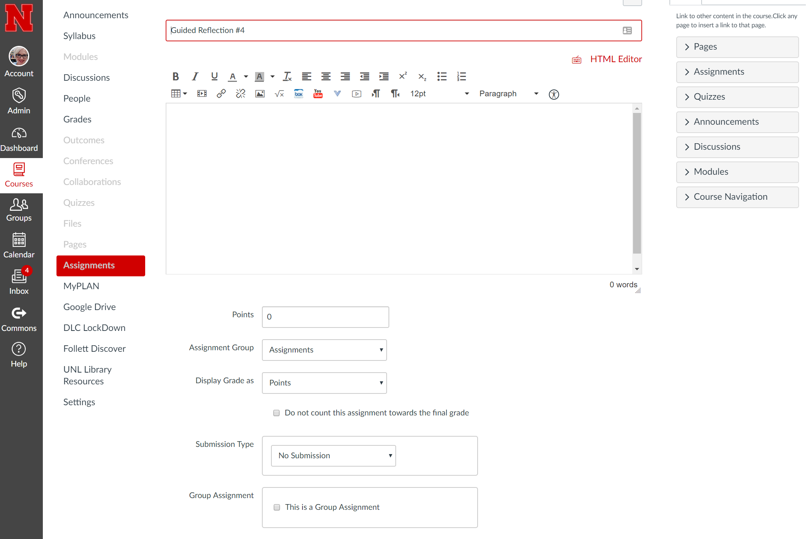Switch to the HTML Editor
Image resolution: width=807 pixels, height=539 pixels.
[x=615, y=59]
